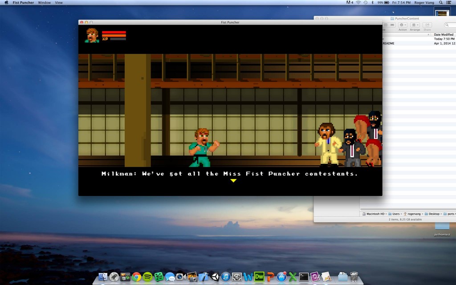456x285 pixels.
Task: Open Mission Control from the dock
Action: [x=125, y=277]
